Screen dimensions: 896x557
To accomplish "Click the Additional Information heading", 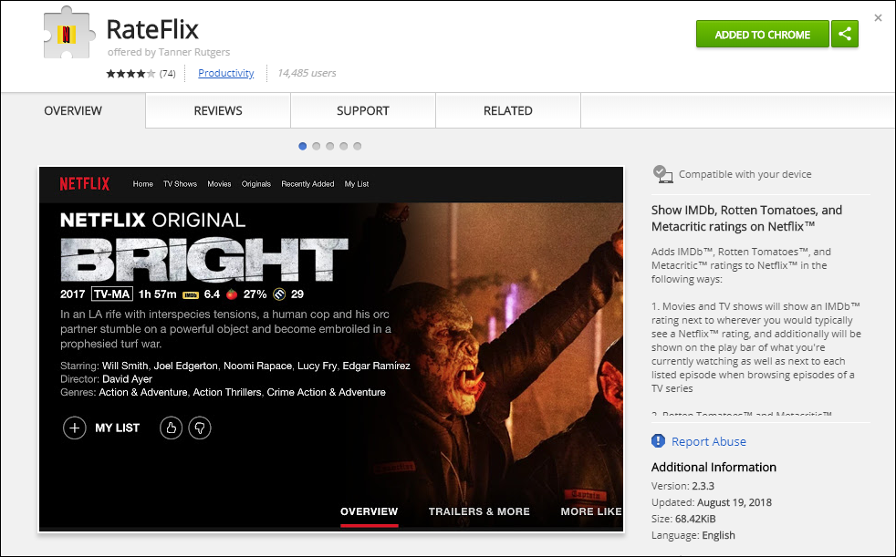I will pos(714,468).
